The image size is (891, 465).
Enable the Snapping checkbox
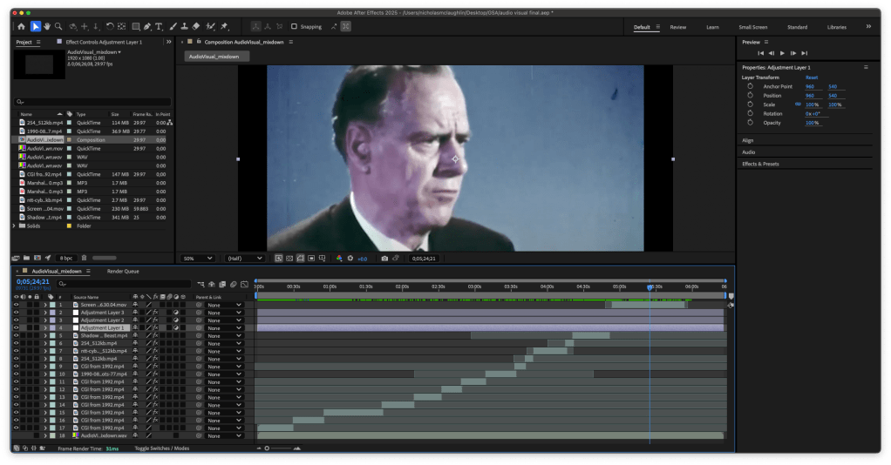pos(294,27)
